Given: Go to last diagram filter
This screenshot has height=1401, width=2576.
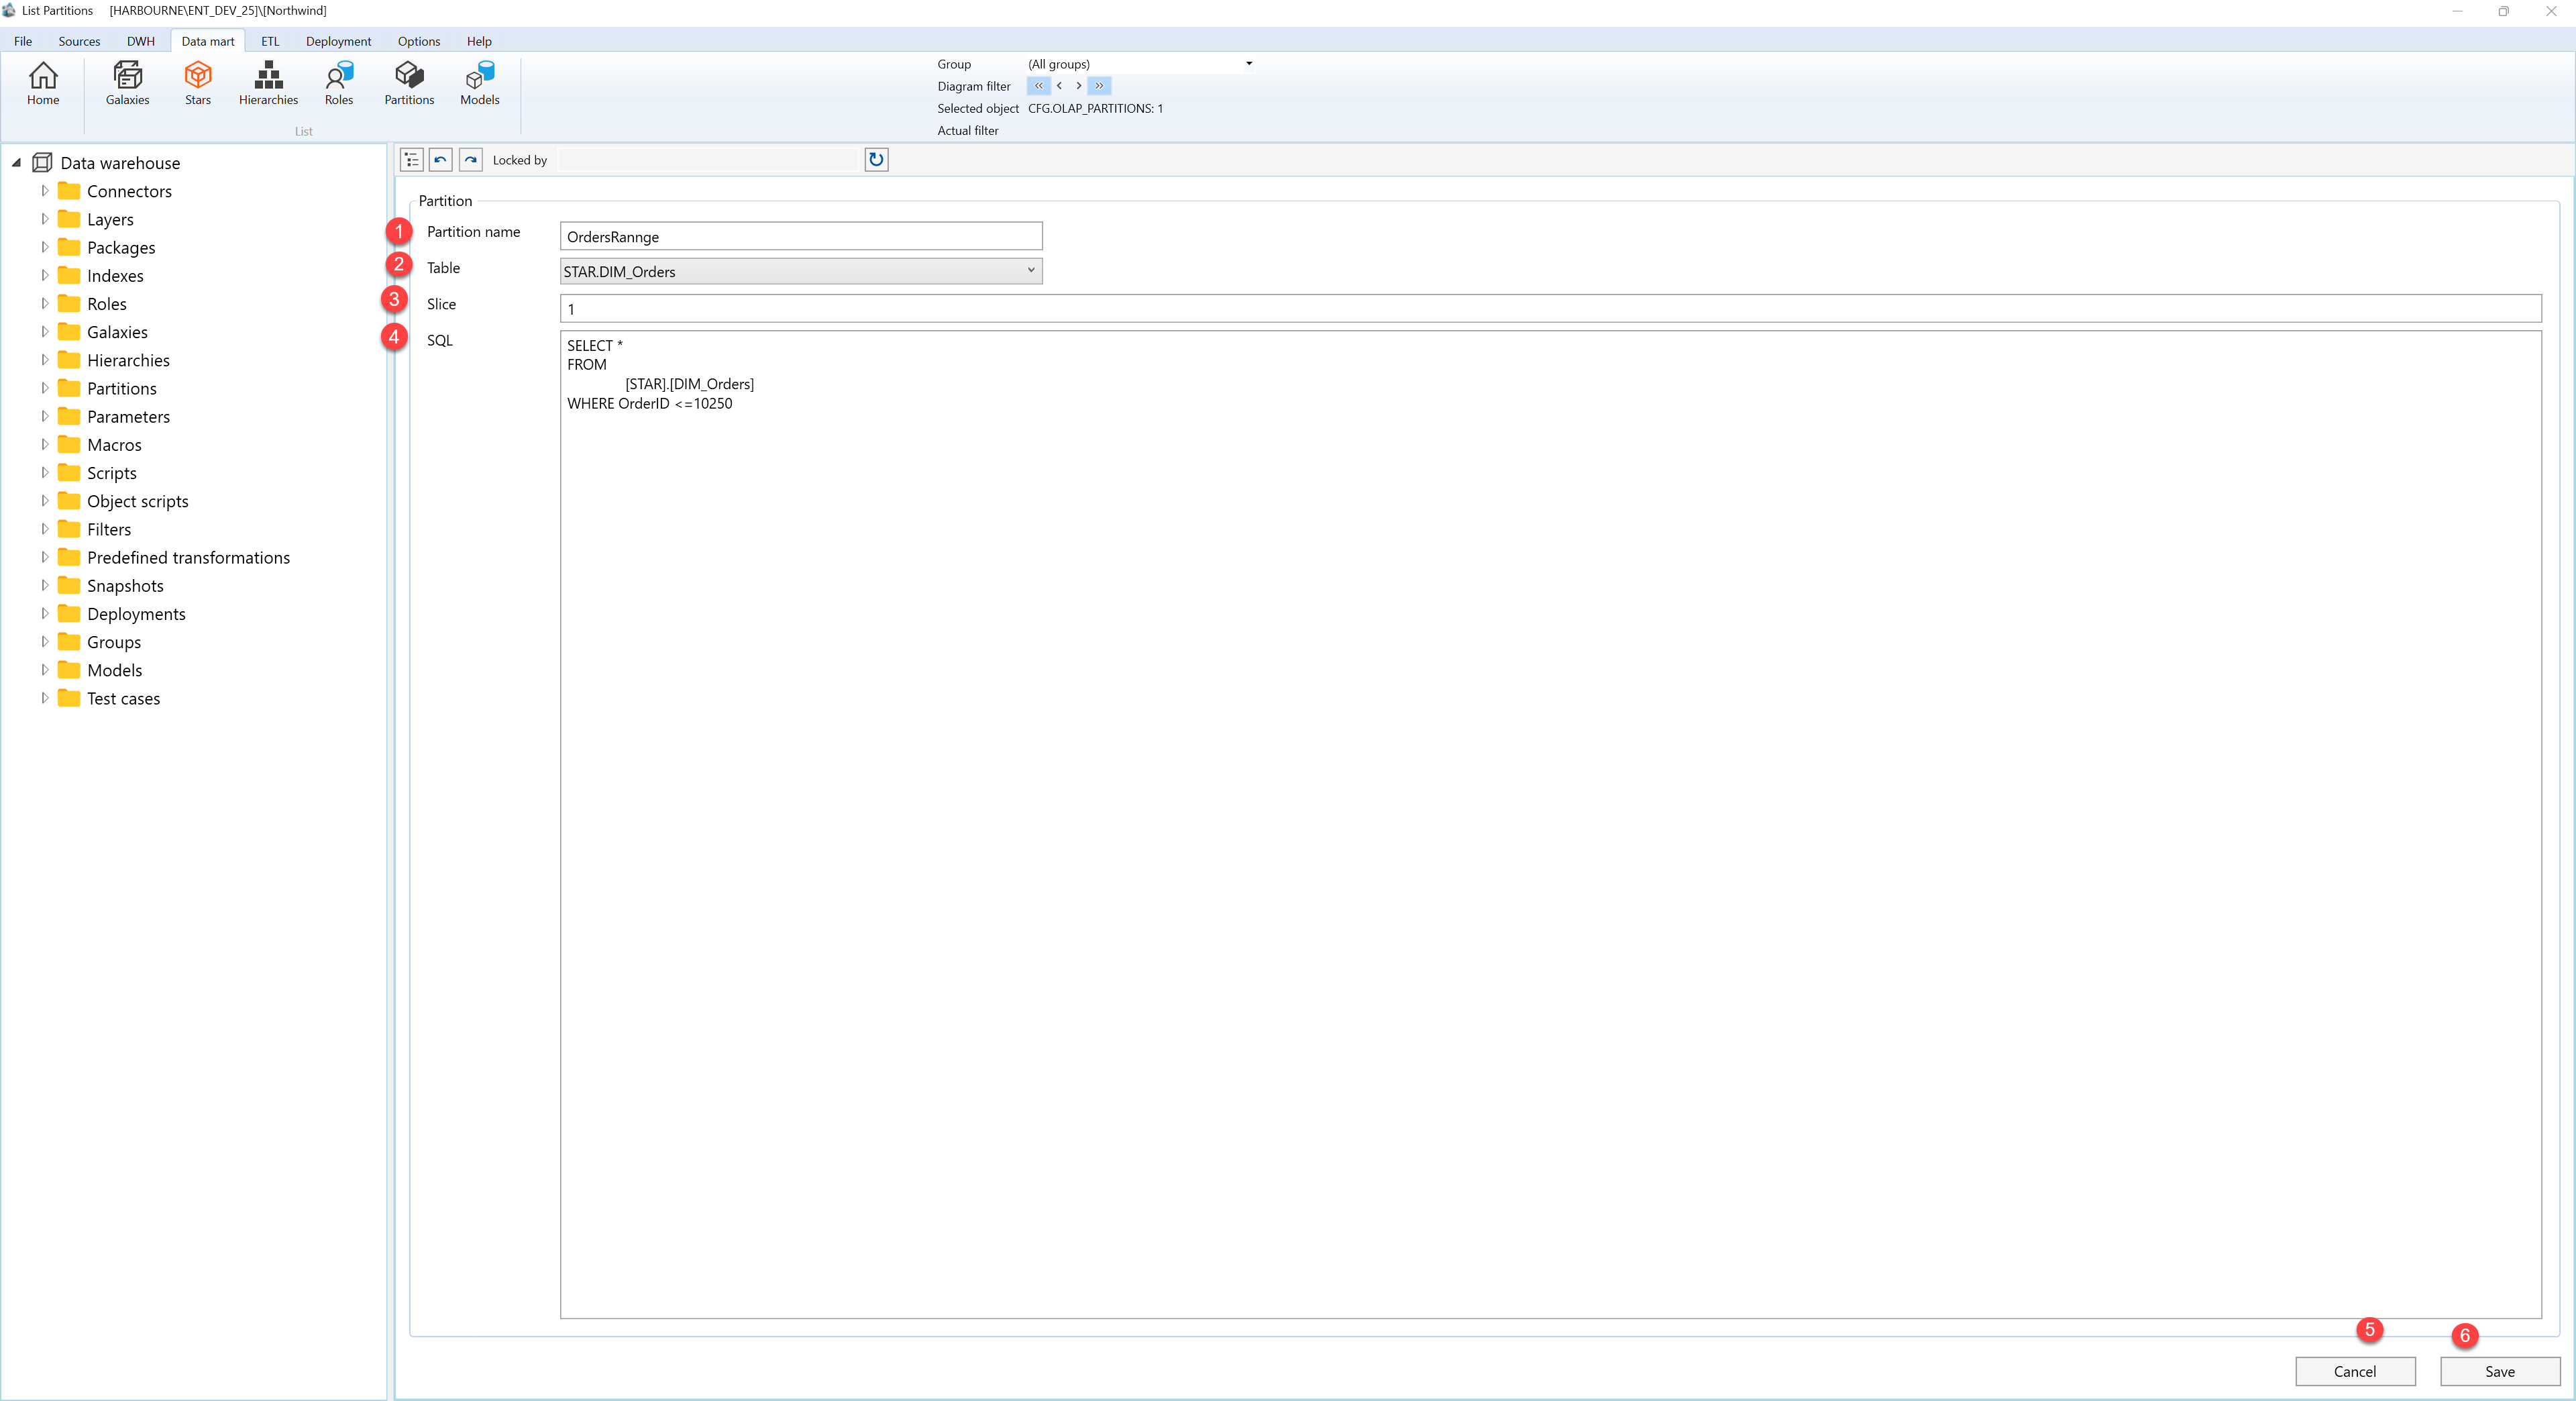Looking at the screenshot, I should pos(1099,86).
